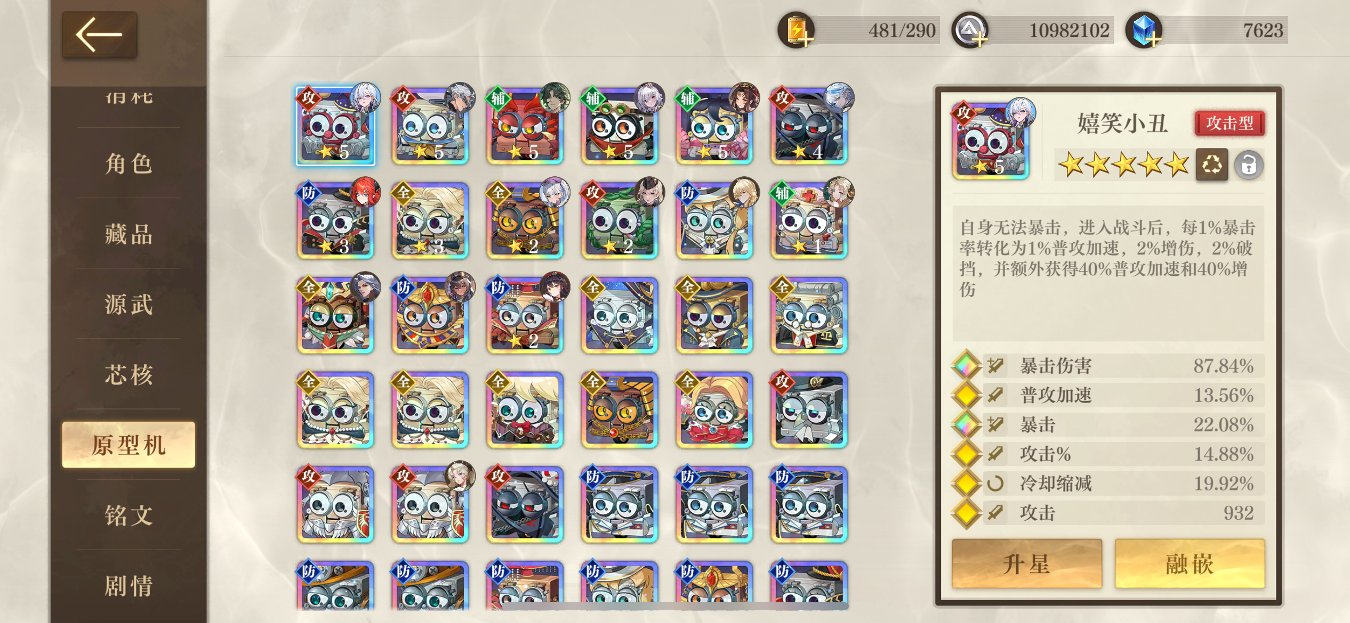Viewport: 1350px width, 623px height.
Task: Click the 升星 upgrade star button
Action: point(1027,564)
